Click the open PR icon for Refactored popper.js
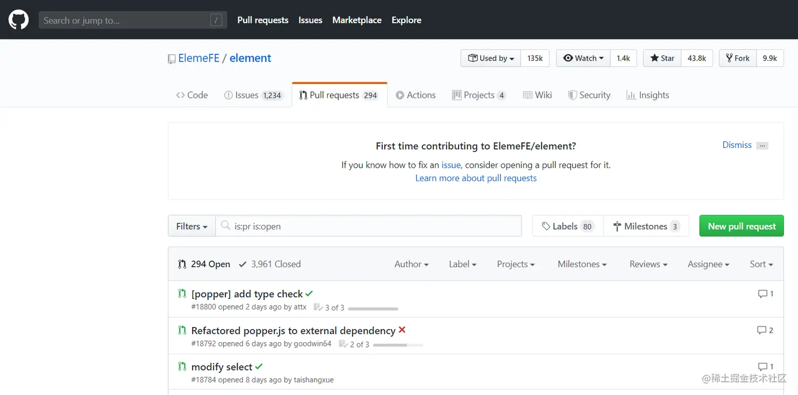This screenshot has height=395, width=798. (x=182, y=331)
